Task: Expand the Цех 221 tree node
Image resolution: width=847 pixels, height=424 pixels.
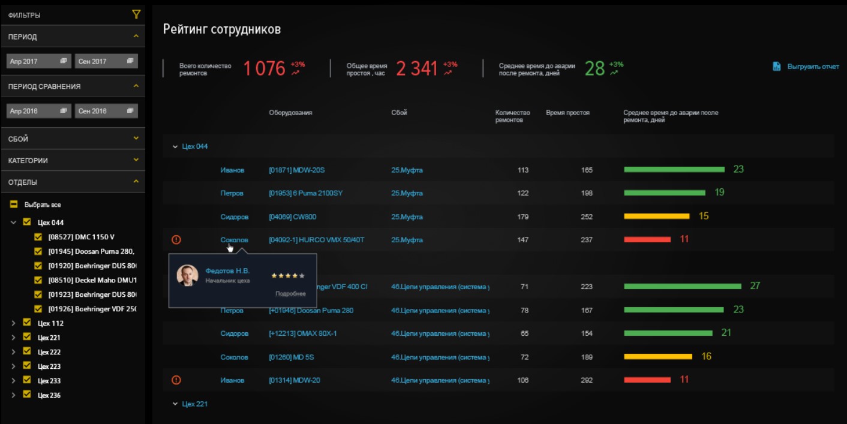Action: 13,338
